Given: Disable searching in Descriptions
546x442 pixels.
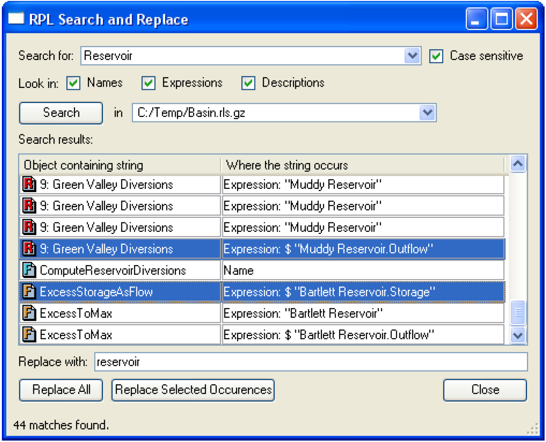Looking at the screenshot, I should point(249,83).
